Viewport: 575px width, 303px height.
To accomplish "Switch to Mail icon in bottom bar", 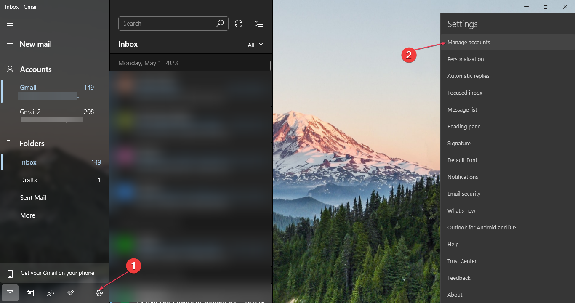I will (x=10, y=293).
